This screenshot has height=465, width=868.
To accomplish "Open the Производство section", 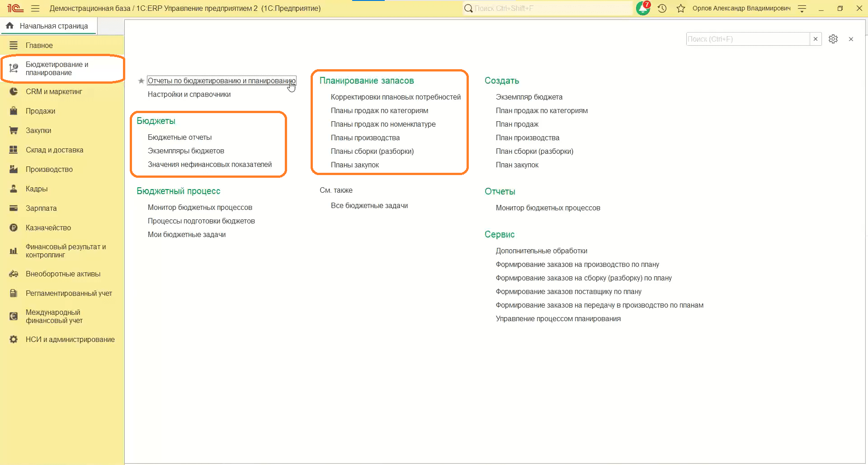I will 49,169.
